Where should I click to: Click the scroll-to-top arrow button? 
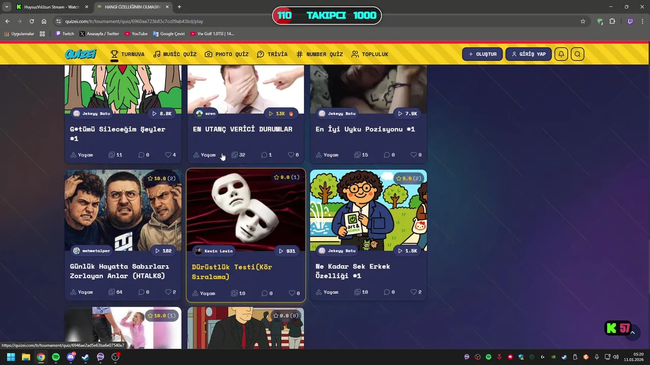pos(633,333)
